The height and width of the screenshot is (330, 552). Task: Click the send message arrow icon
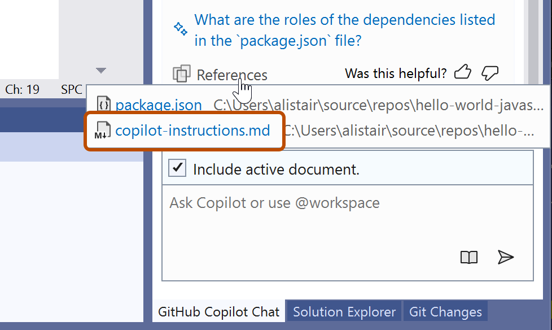[x=505, y=257]
